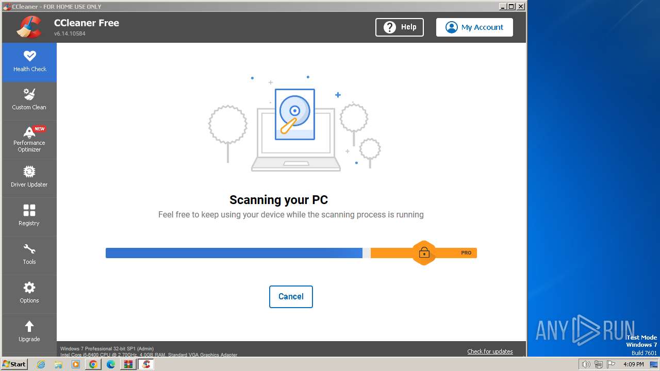Open My Account
Screen dimensions: 660x371
(x=474, y=27)
